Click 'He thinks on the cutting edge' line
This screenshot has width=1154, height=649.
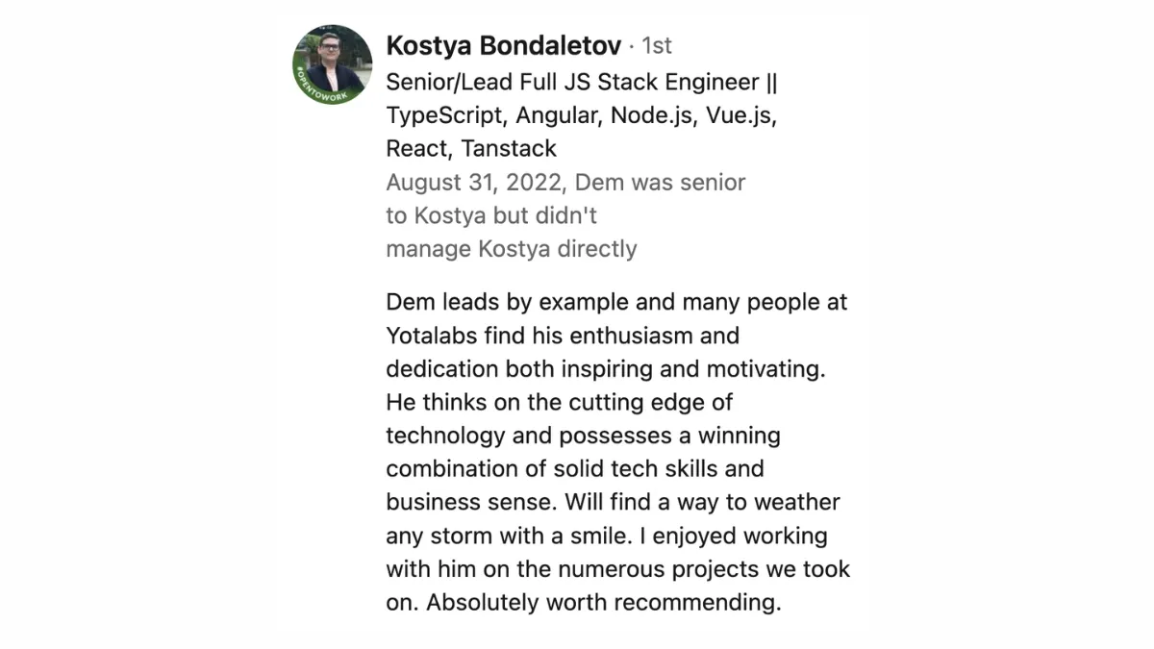pos(560,402)
